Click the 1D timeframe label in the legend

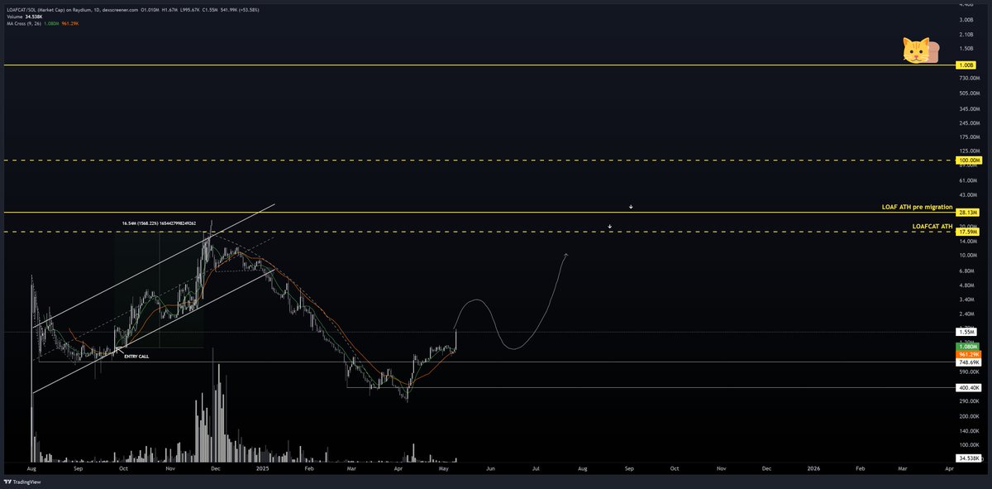pos(96,11)
